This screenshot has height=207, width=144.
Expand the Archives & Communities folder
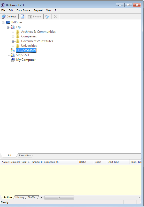coord(13,32)
